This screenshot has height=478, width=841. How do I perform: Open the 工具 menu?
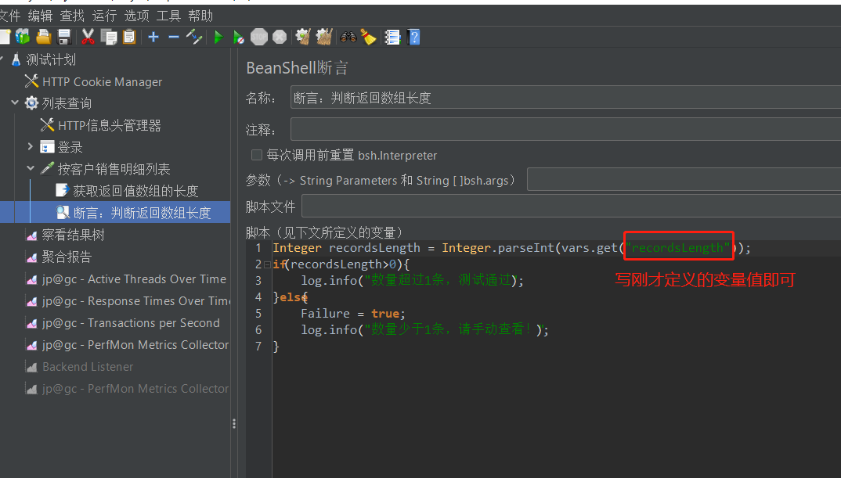tap(168, 16)
